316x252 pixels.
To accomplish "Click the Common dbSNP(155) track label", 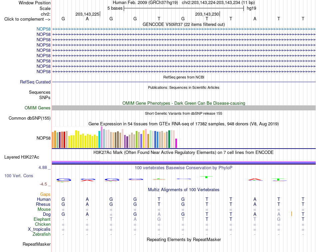I will coord(30,118).
